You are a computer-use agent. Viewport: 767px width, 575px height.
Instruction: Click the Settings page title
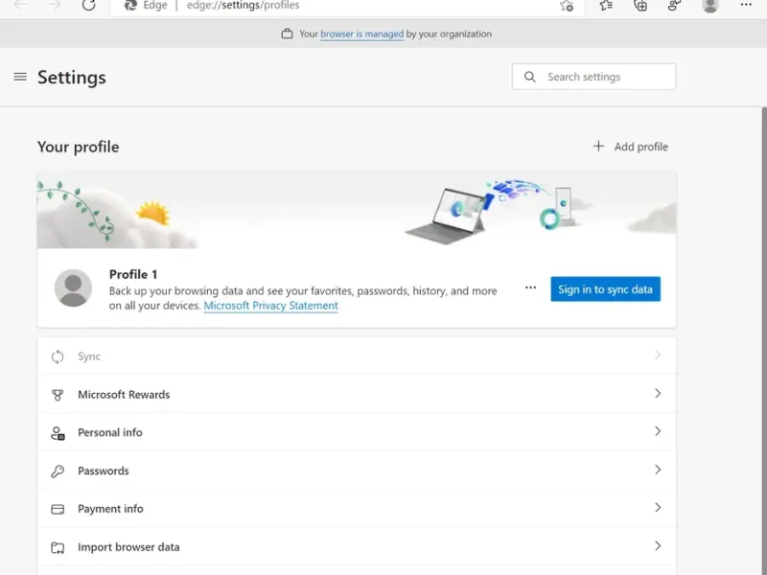point(71,78)
